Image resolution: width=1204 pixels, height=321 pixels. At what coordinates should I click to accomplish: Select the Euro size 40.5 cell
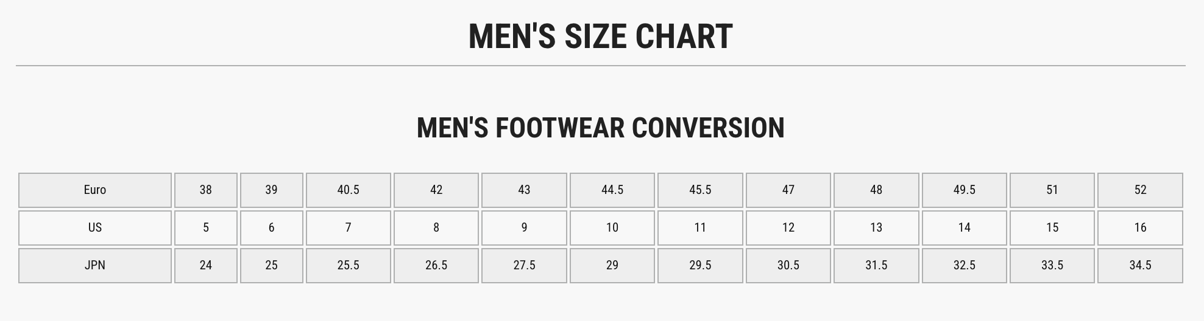pos(349,190)
